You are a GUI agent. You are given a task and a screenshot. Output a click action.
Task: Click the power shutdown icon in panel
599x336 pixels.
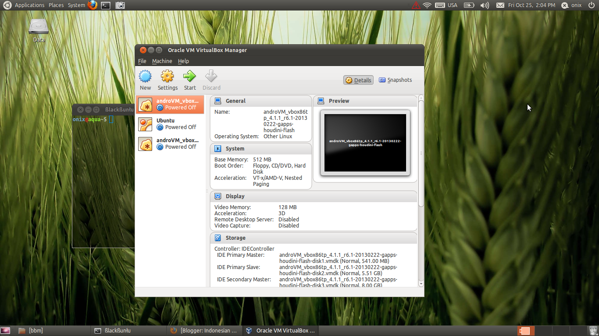pos(591,5)
